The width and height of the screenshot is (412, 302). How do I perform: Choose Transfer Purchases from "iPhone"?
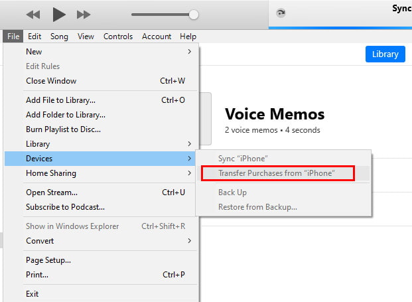[283, 173]
